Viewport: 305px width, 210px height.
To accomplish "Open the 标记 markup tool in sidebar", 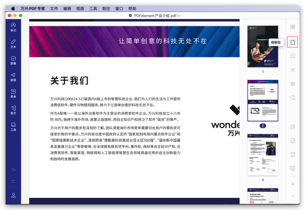I will click(x=13, y=27).
